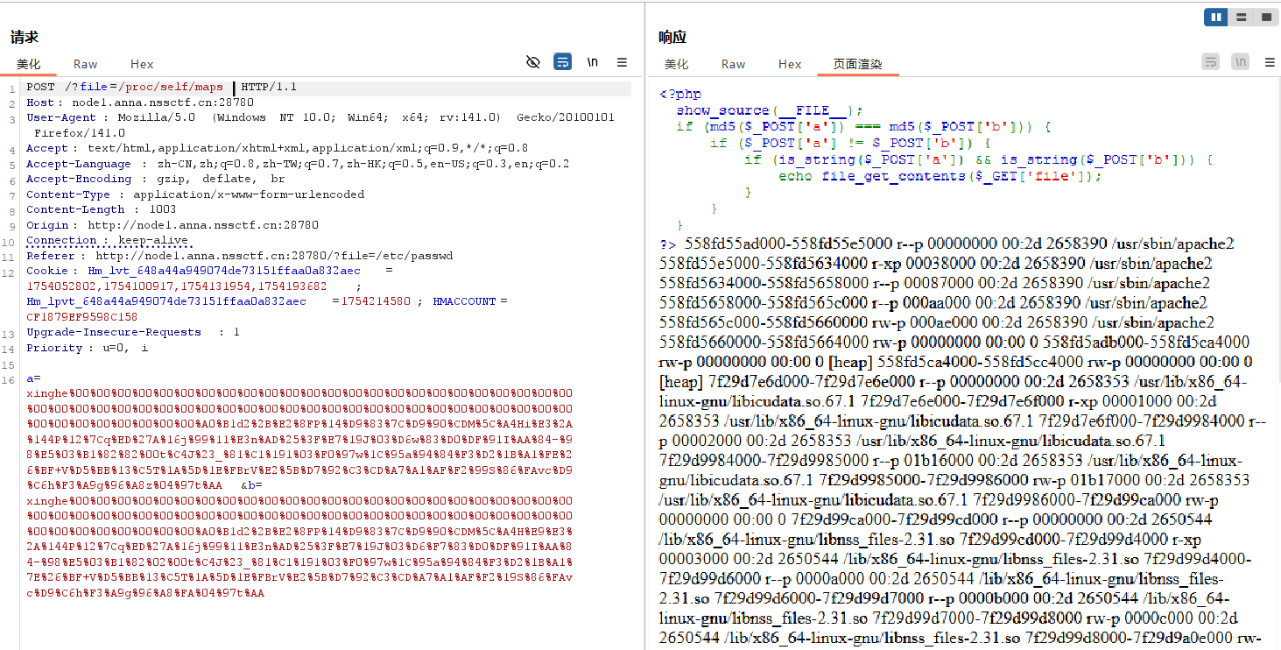Toggle line wrap in the response panel
Viewport: 1281px width, 650px height.
1211,62
